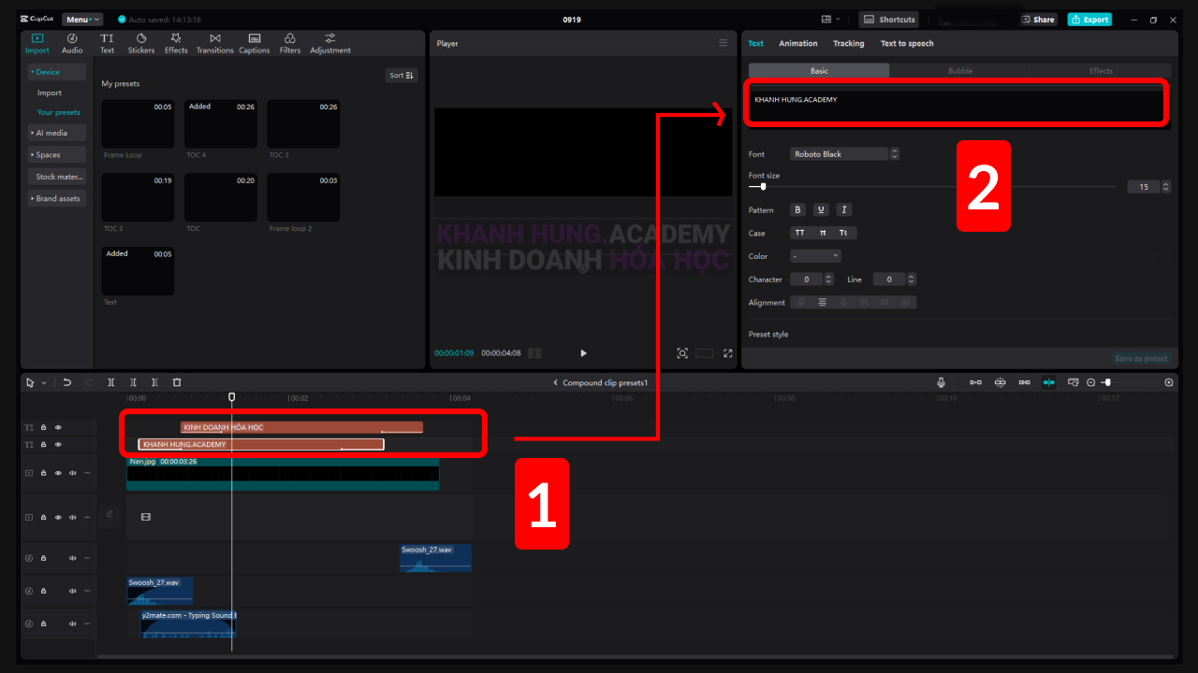1198x673 pixels.
Task: Hide the KHANH HUNG.ACADEMY text track
Action: point(58,445)
